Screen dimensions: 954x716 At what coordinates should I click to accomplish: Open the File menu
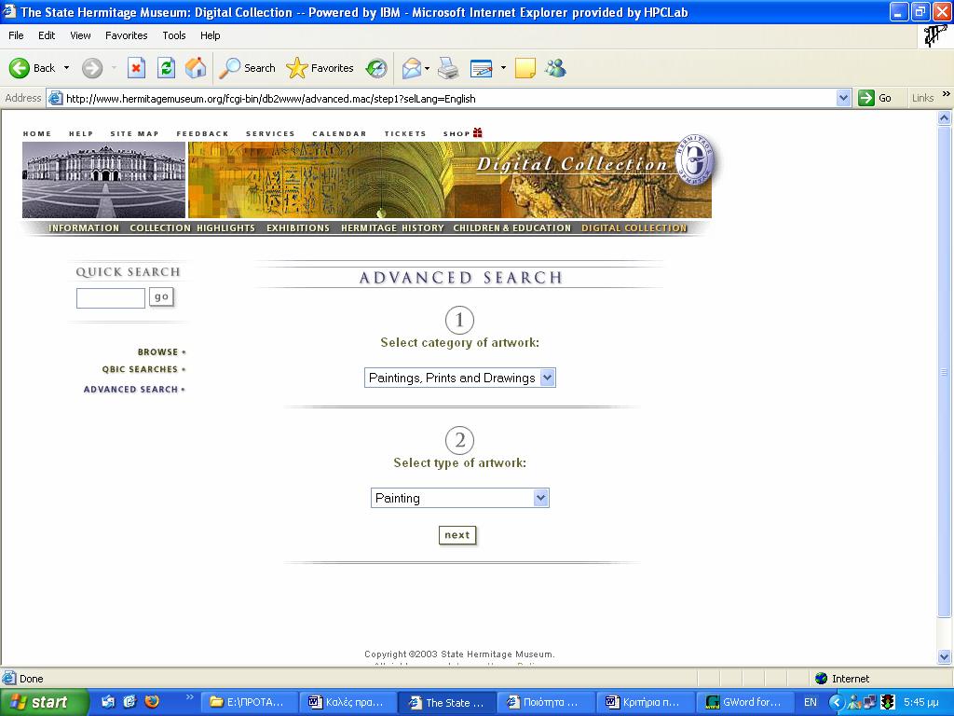[x=16, y=35]
